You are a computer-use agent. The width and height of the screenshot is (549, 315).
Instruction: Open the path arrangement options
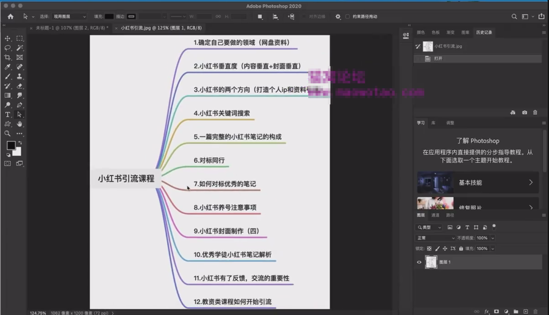(291, 17)
